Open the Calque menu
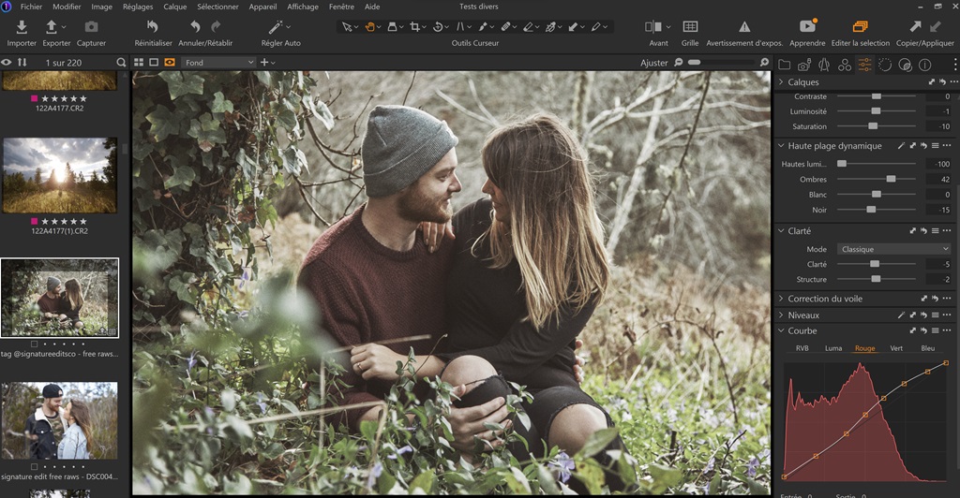This screenshot has height=498, width=960. tap(174, 7)
